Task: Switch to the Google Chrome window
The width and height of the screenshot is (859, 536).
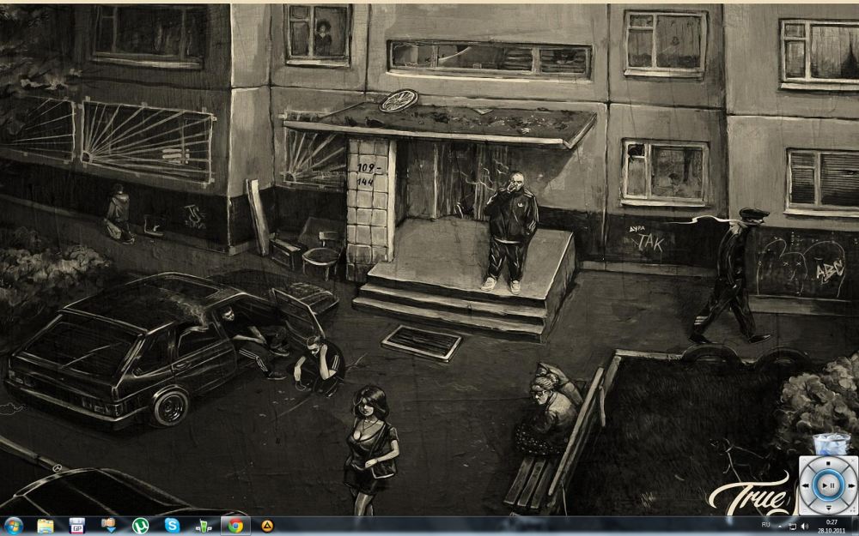Action: coord(235,527)
